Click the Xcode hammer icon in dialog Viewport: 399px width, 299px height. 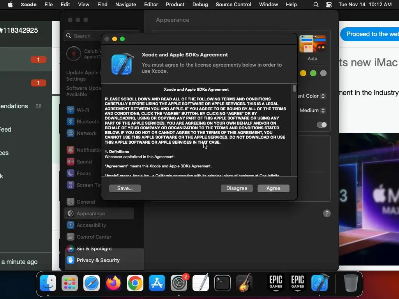point(122,64)
